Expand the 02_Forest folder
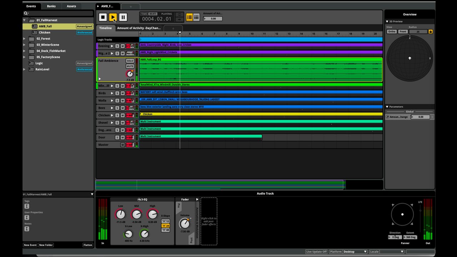 pyautogui.click(x=25, y=39)
